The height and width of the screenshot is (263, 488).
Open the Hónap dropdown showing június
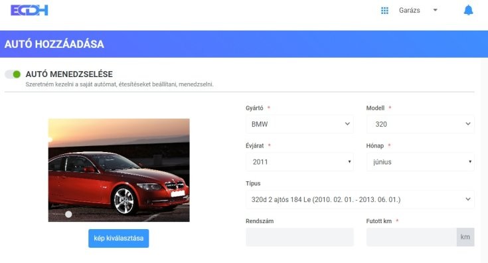[420, 162]
